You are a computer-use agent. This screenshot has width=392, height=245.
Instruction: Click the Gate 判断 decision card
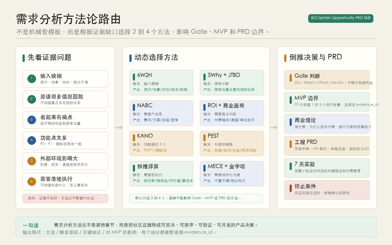[327, 80]
